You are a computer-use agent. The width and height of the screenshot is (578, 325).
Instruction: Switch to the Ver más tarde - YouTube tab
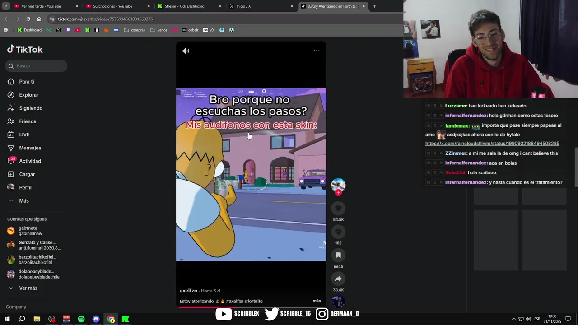pos(47,6)
